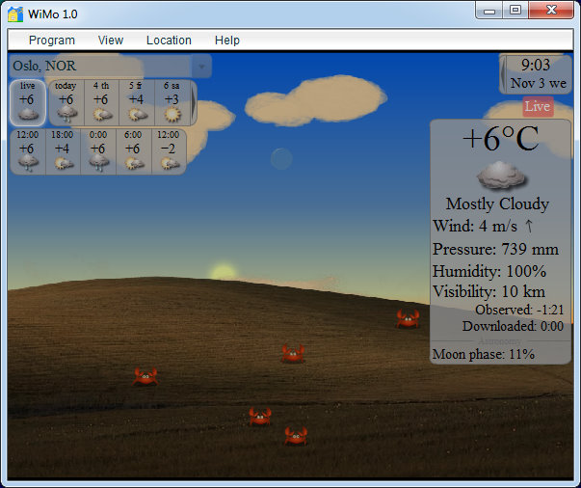This screenshot has width=581, height=488.
Task: Click the faint moon in the sky
Action: [x=281, y=159]
